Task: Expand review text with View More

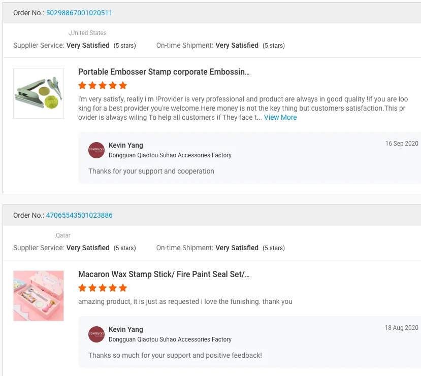Action: 280,117
